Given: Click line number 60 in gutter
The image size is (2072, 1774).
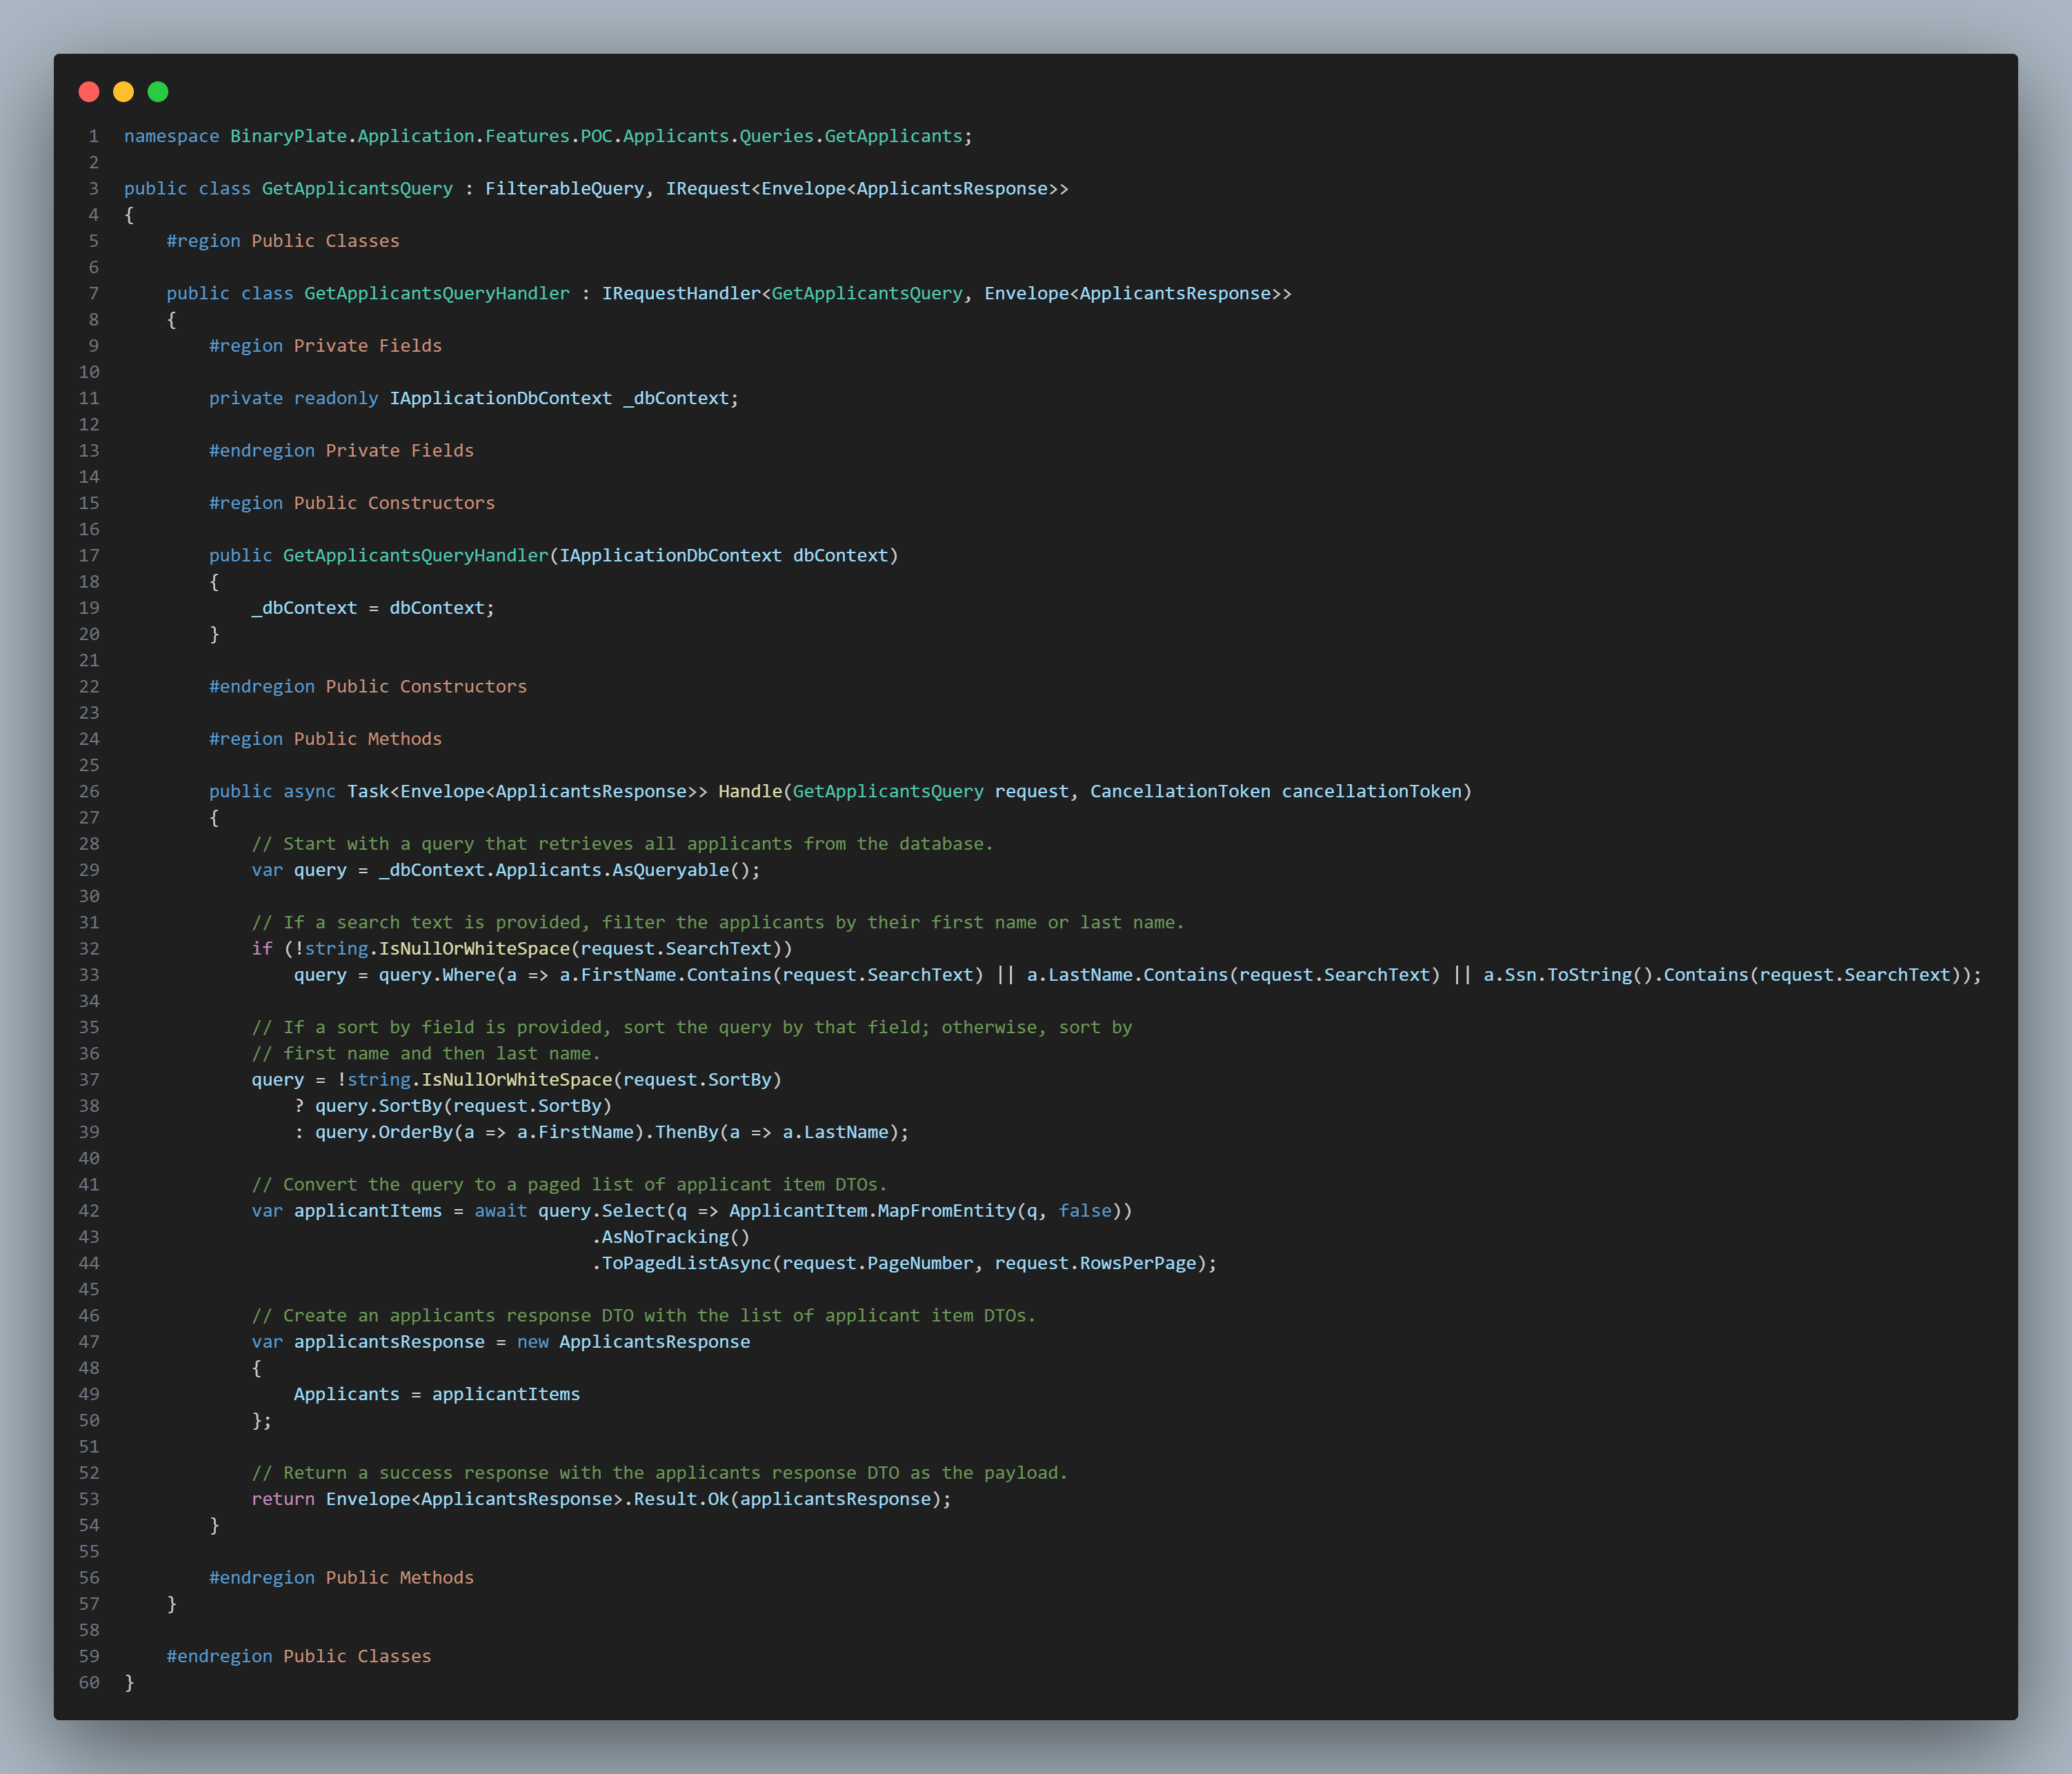Looking at the screenshot, I should pos(89,1683).
